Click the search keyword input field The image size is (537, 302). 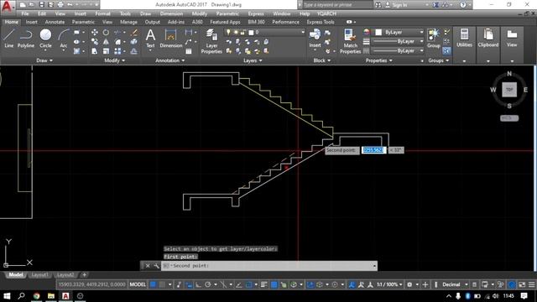[x=337, y=5]
